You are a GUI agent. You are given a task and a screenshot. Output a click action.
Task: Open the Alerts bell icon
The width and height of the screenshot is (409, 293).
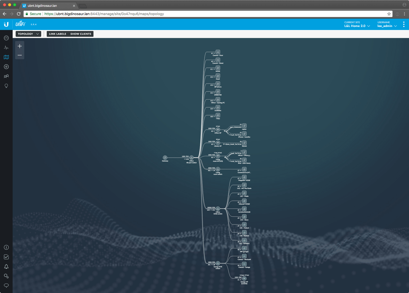[x=6, y=267]
